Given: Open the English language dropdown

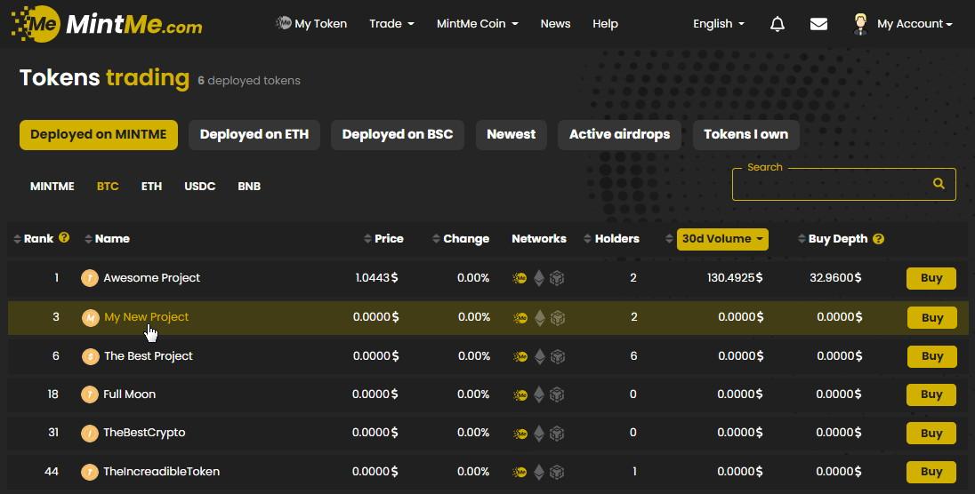Looking at the screenshot, I should pyautogui.click(x=718, y=24).
